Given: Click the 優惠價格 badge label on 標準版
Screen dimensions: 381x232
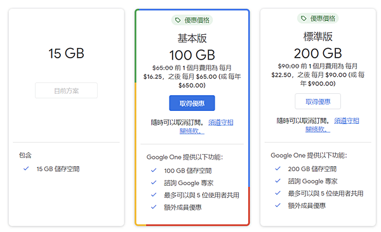Looking at the screenshot, I should (323, 18).
